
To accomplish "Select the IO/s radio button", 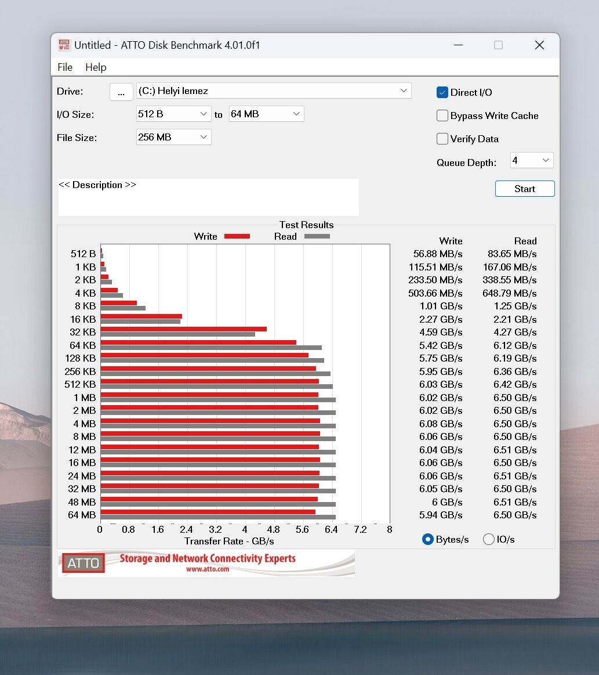I will click(488, 539).
